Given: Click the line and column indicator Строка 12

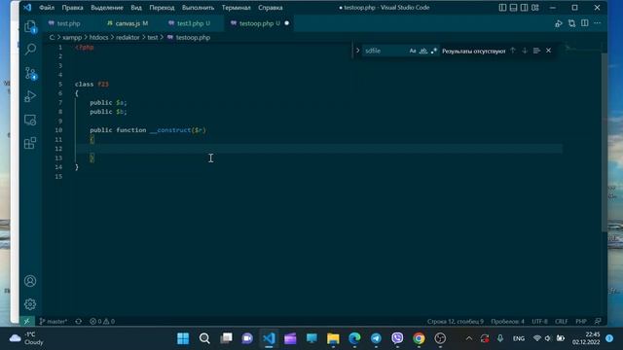Looking at the screenshot, I should (456, 321).
